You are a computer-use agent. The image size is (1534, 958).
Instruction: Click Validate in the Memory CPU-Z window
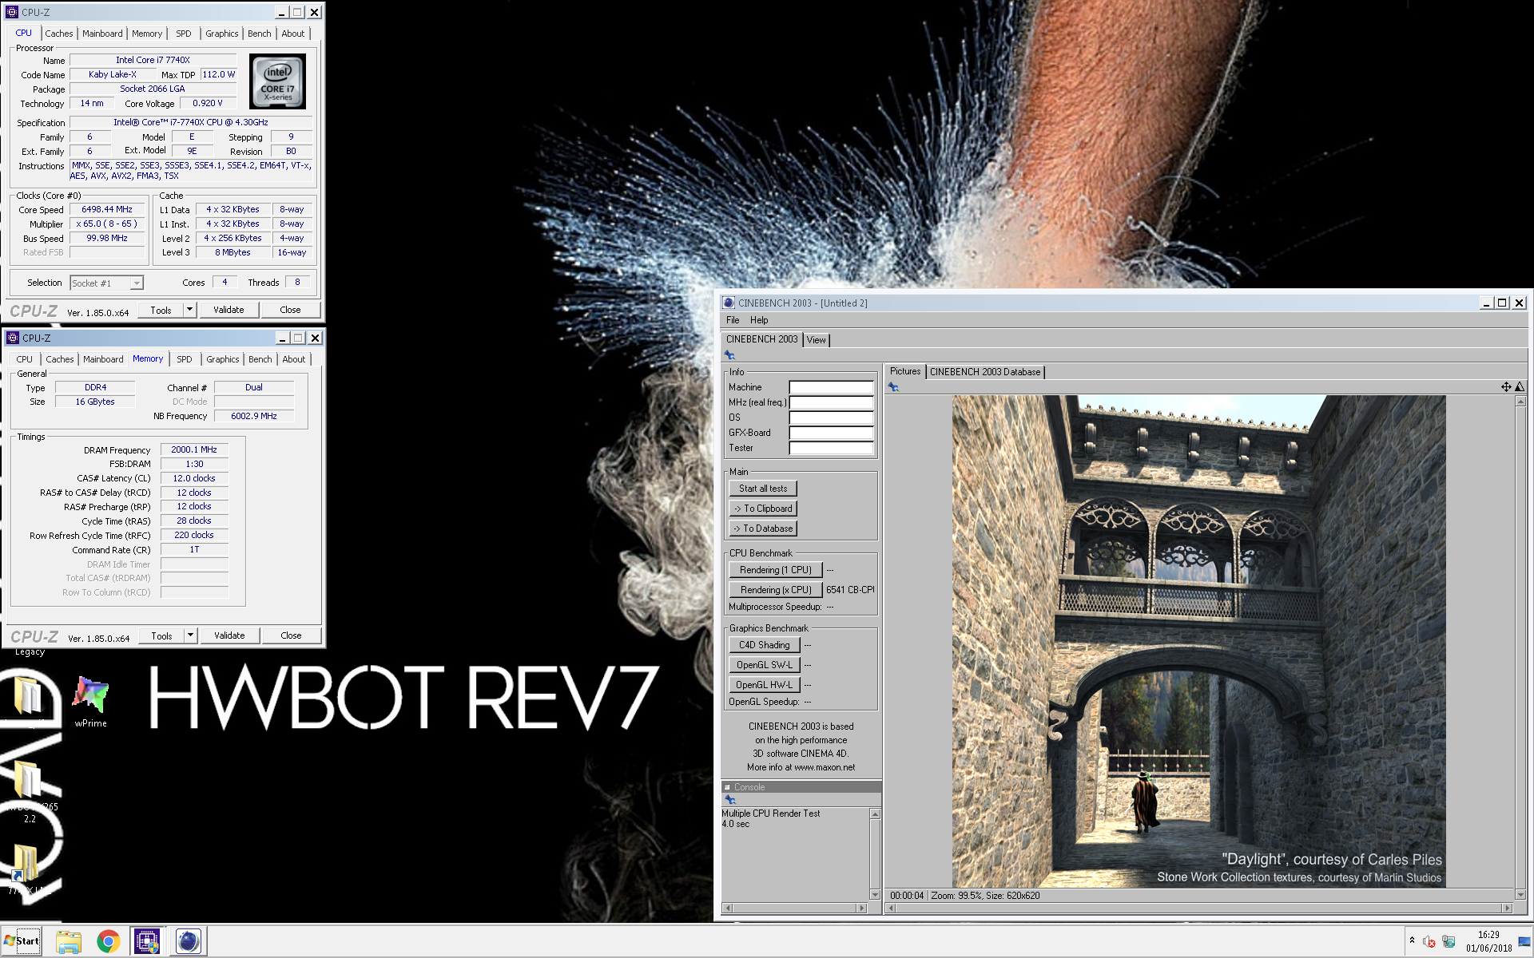point(229,635)
